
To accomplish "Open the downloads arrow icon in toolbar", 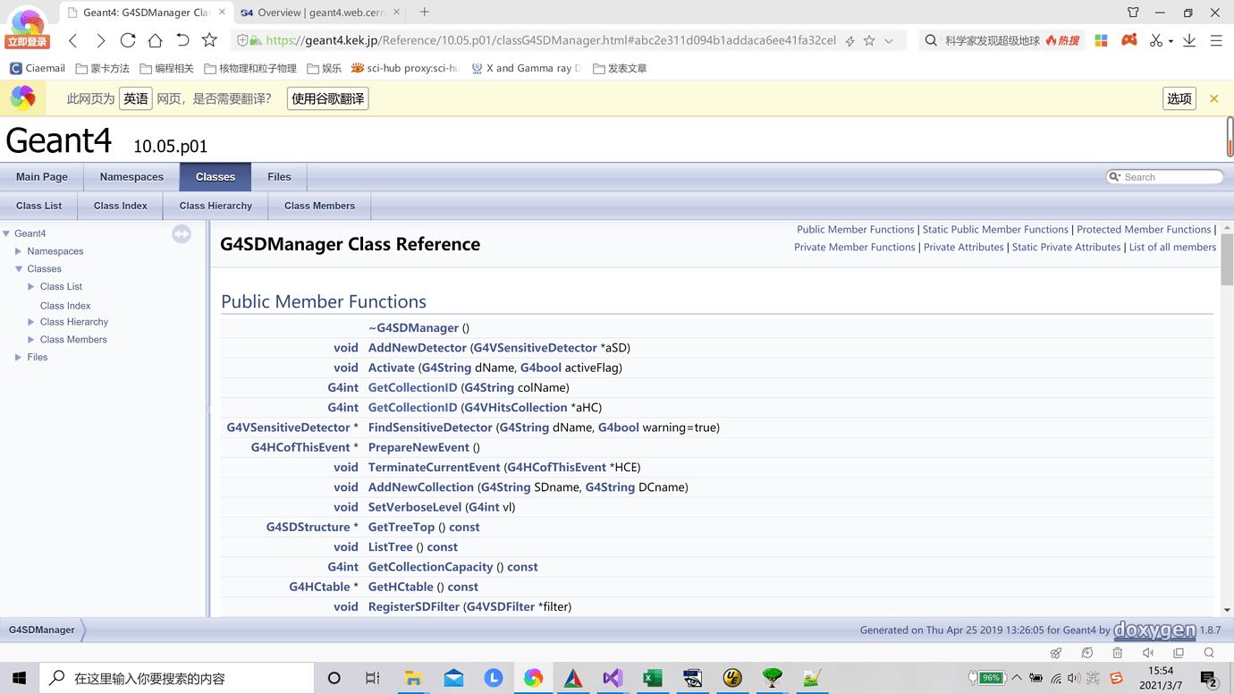I will click(1189, 40).
